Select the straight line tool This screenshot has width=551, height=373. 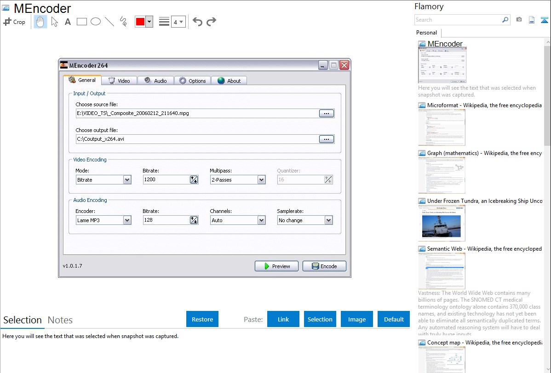tap(109, 22)
